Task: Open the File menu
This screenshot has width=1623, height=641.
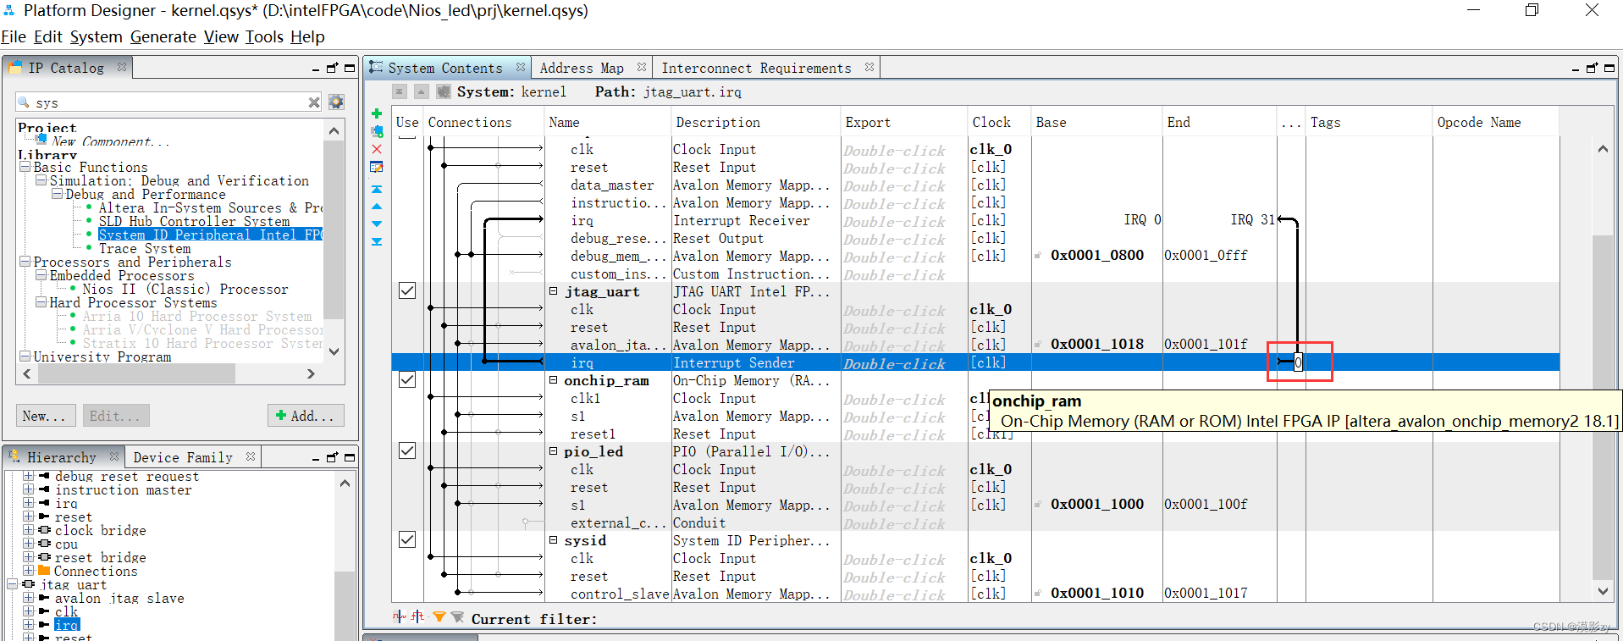Action: pos(14,36)
